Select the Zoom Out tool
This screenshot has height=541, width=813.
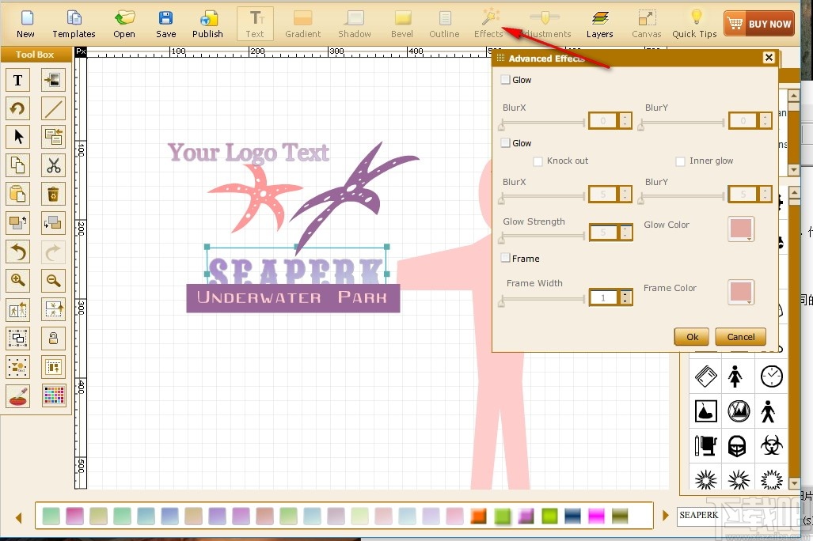pos(52,280)
